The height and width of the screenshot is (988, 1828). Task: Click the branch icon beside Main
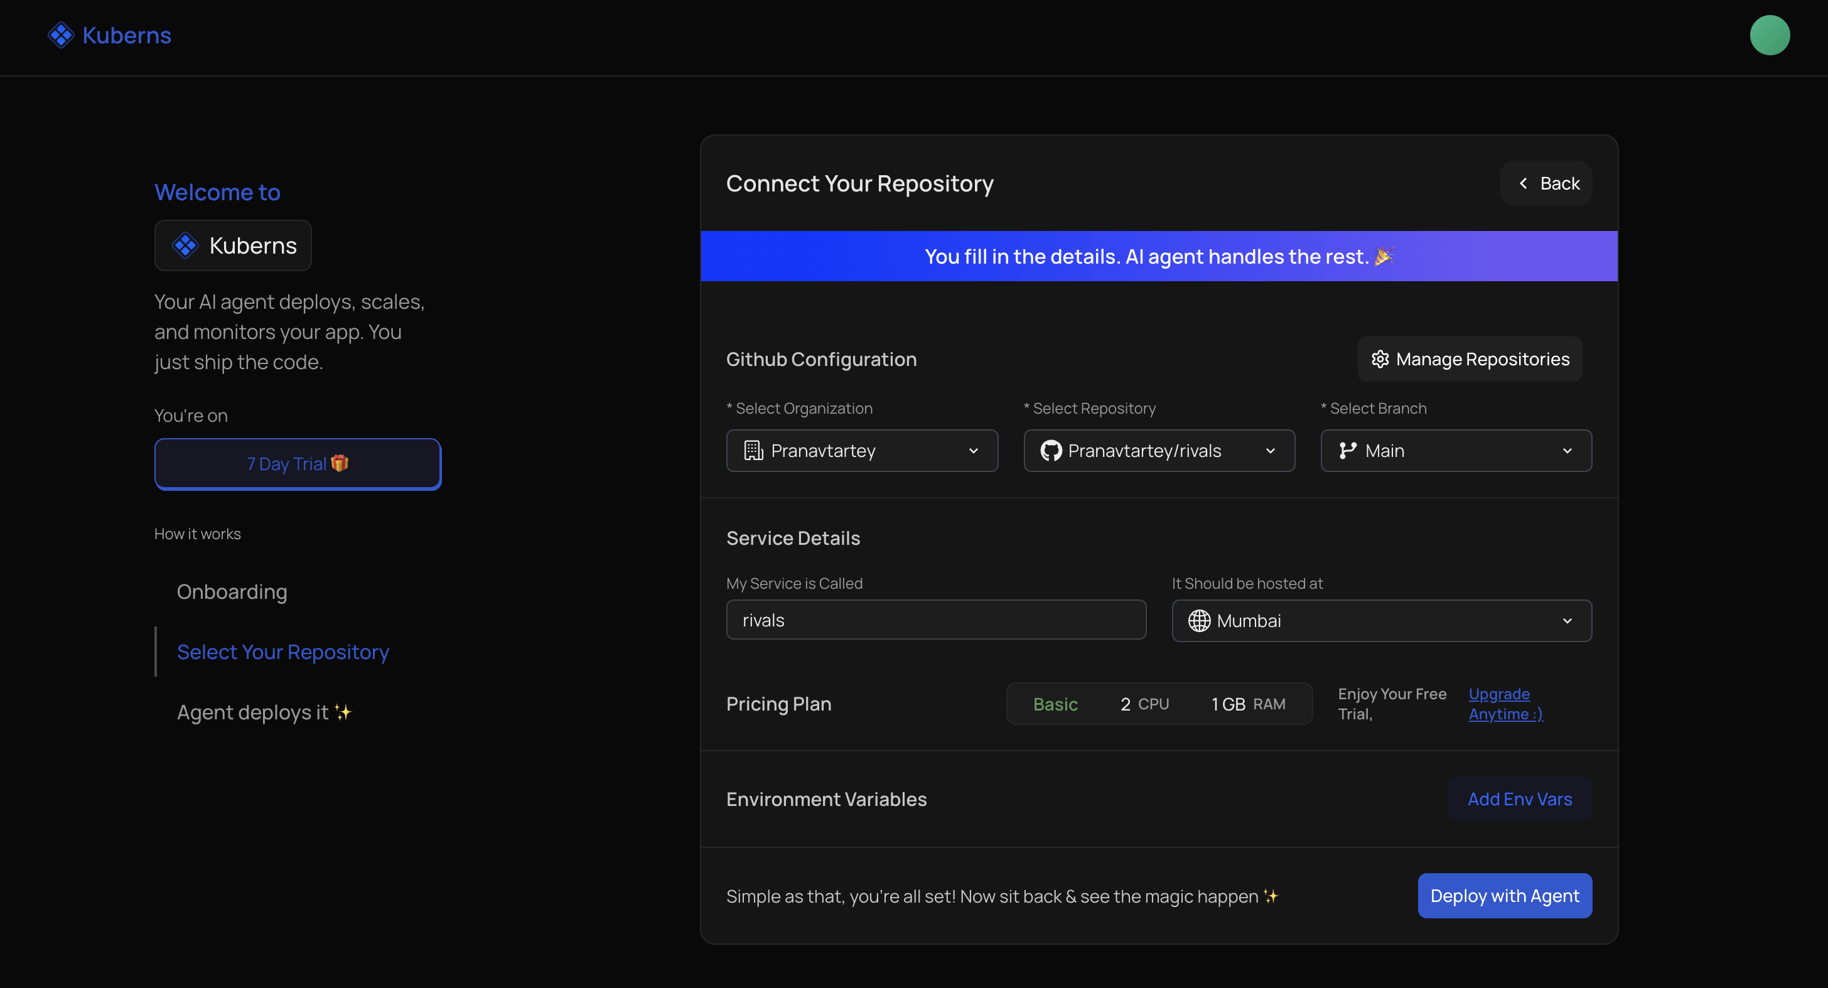1348,451
